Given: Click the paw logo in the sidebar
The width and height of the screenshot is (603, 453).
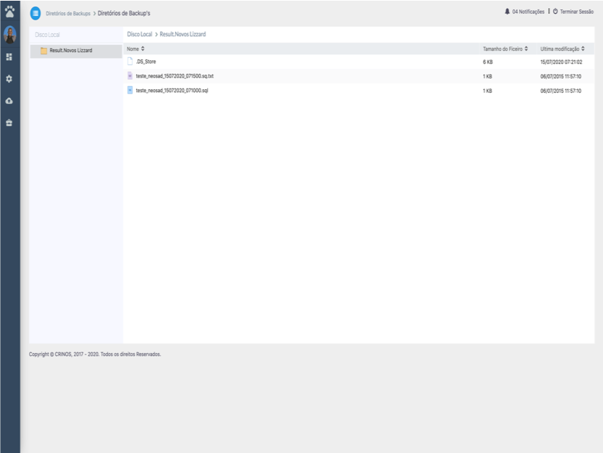Looking at the screenshot, I should [9, 12].
